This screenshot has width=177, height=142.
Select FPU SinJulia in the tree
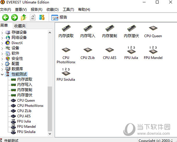tap(26, 132)
